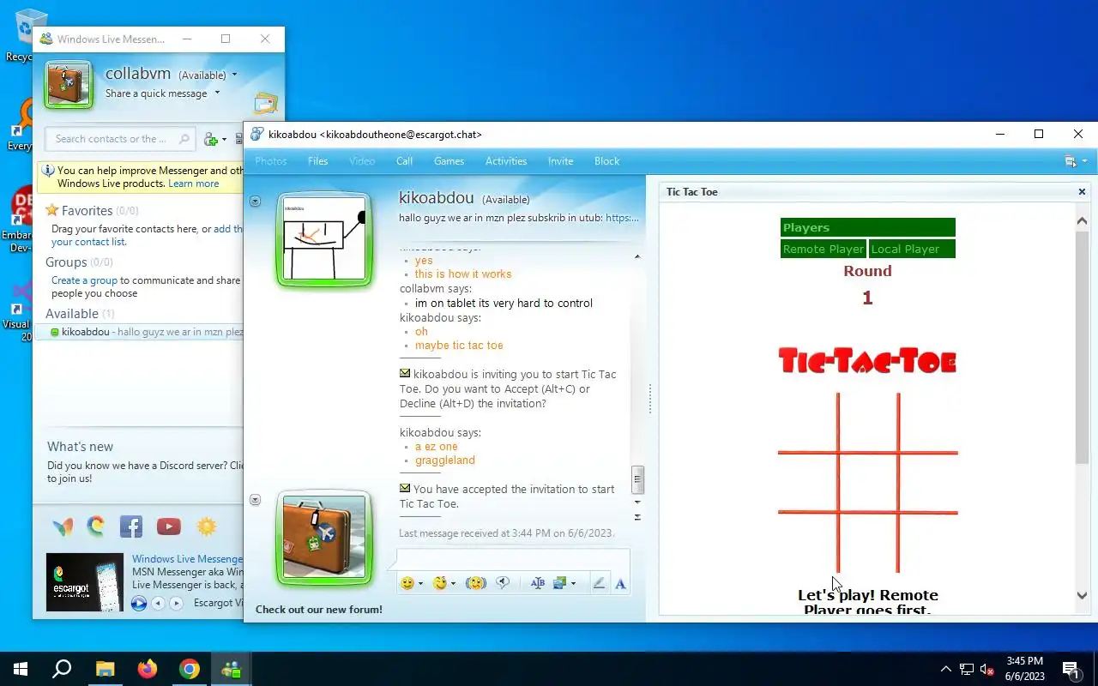Collapse your own display picture
The height and width of the screenshot is (686, 1098).
255,500
